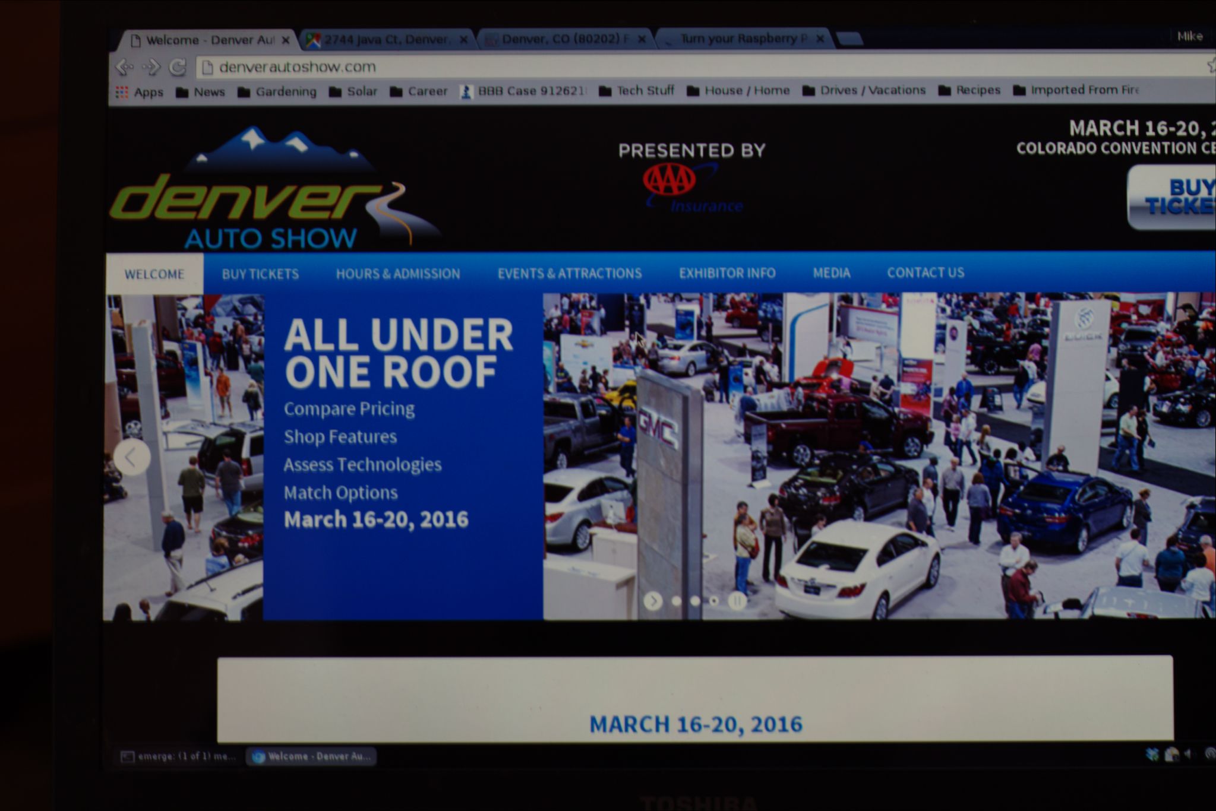Open the BBB Case bookmark
Image resolution: width=1216 pixels, height=811 pixels.
[x=523, y=91]
